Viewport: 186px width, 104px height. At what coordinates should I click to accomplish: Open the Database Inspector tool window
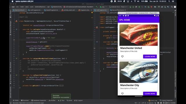pyautogui.click(x=39, y=101)
